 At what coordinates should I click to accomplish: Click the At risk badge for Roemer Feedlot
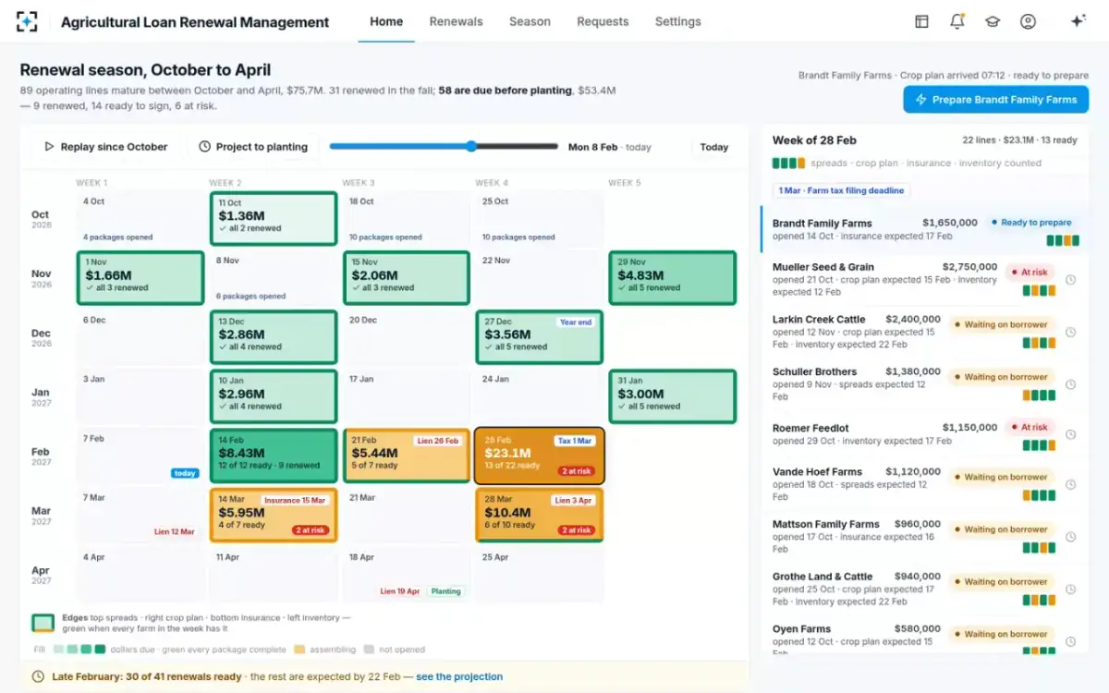pyautogui.click(x=1029, y=428)
